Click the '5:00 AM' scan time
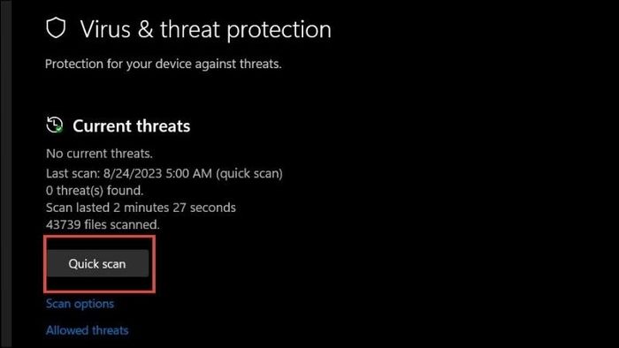Viewport: 619px width, 348px height. point(188,173)
